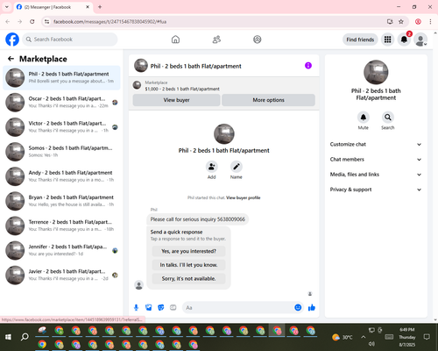Search in conversation using magnifier icon
This screenshot has height=351, width=438.
pyautogui.click(x=388, y=118)
